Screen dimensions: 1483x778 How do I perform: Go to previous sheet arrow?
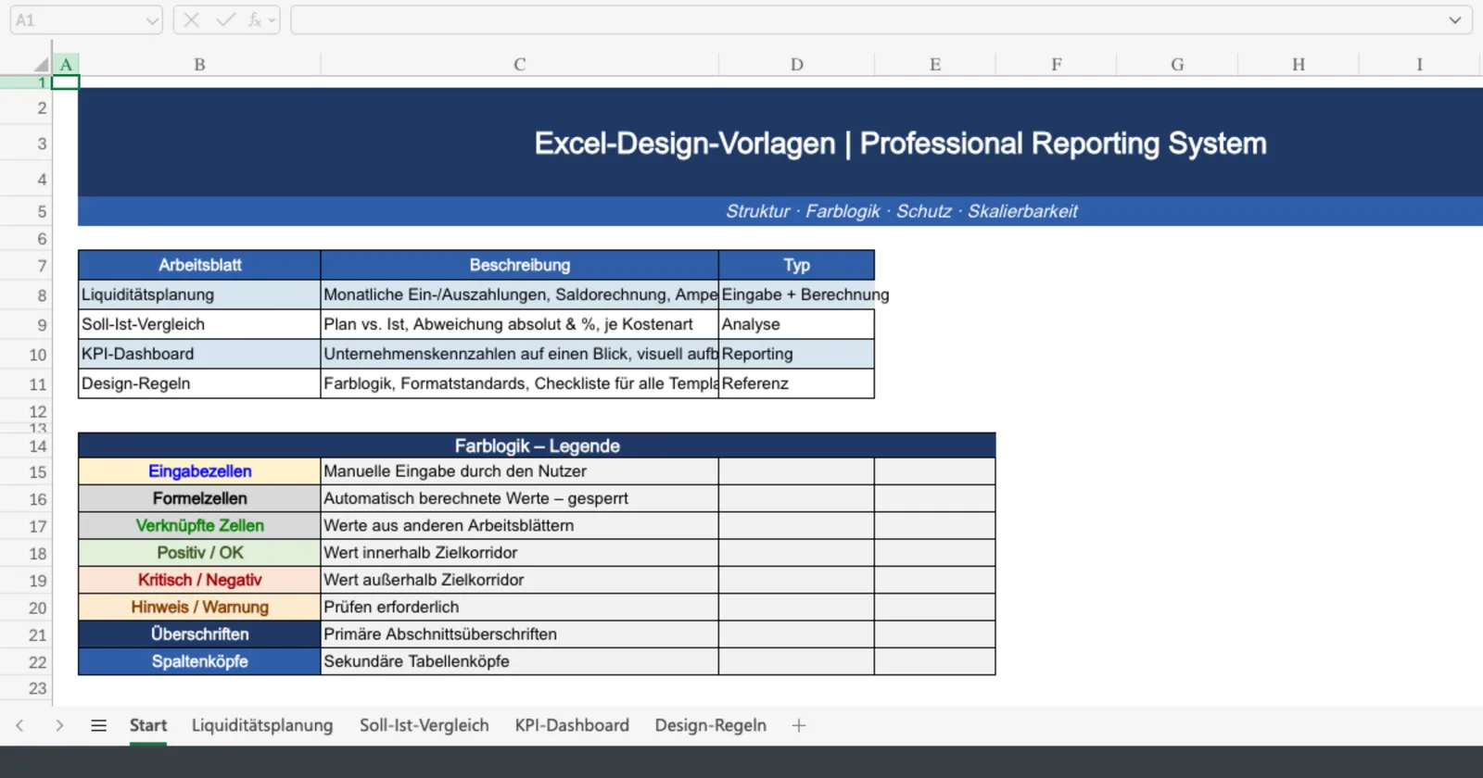click(x=19, y=725)
